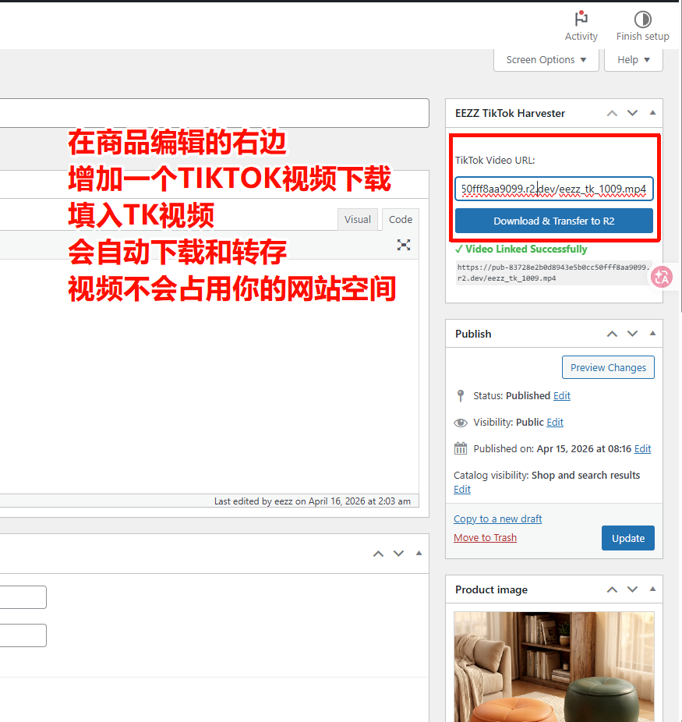Move Publish panel up
The image size is (682, 722).
[613, 334]
